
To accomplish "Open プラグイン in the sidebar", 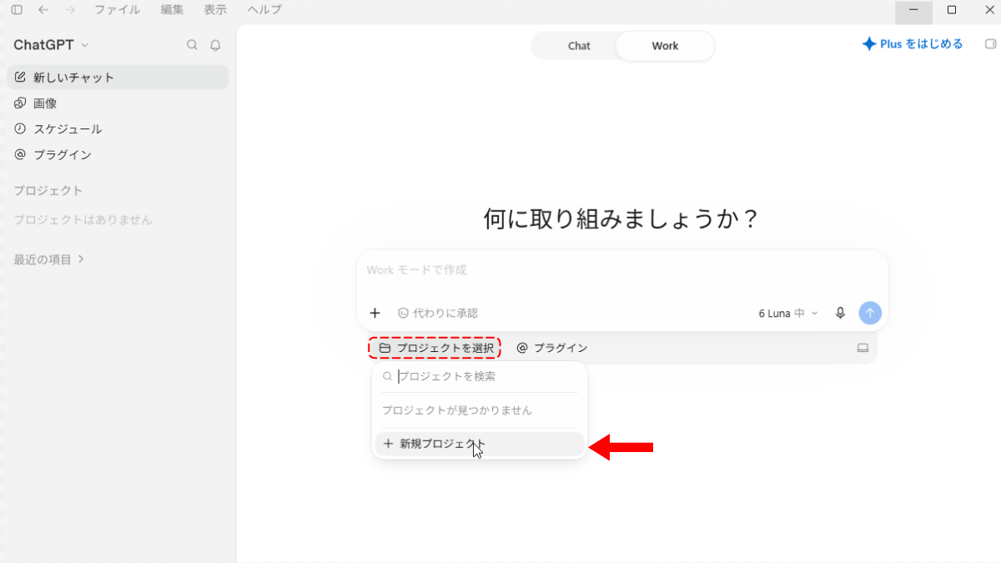I will [118, 155].
